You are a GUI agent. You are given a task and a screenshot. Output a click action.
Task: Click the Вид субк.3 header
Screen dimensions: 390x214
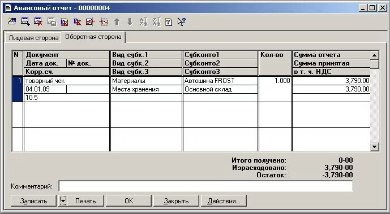coord(146,72)
